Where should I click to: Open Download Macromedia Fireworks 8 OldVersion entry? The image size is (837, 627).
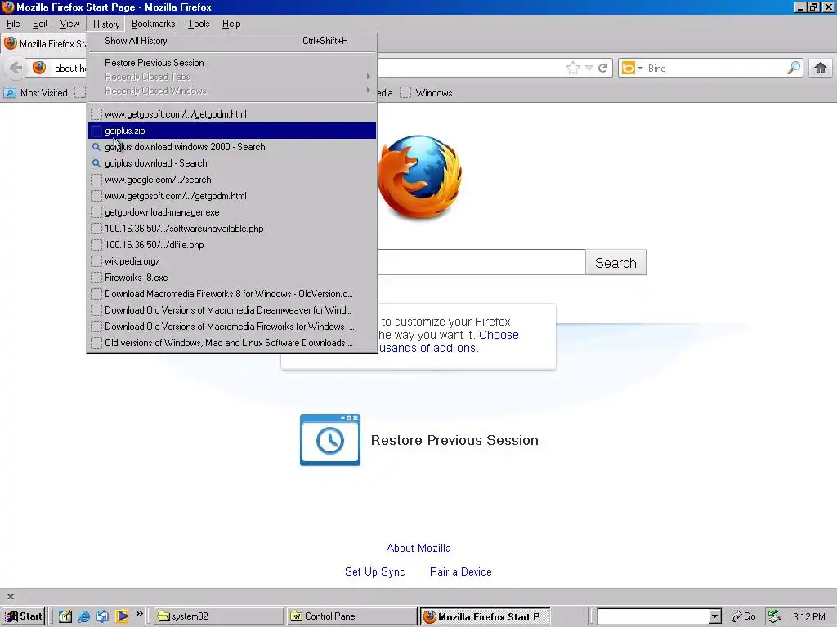point(232,294)
